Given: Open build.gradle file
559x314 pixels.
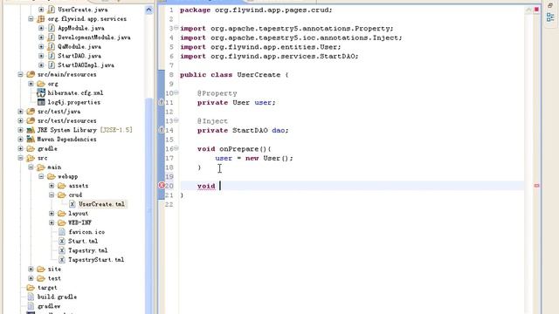Looking at the screenshot, I should coord(57,297).
